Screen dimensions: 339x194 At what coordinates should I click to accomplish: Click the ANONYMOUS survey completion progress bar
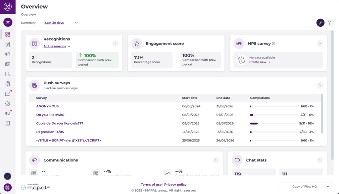coord(274,106)
